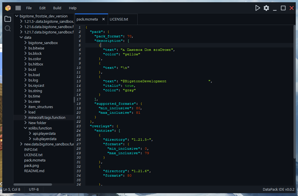Screen dimensions: 298x196
Task: Expand the item_structures folder
Action: [x=26, y=107]
